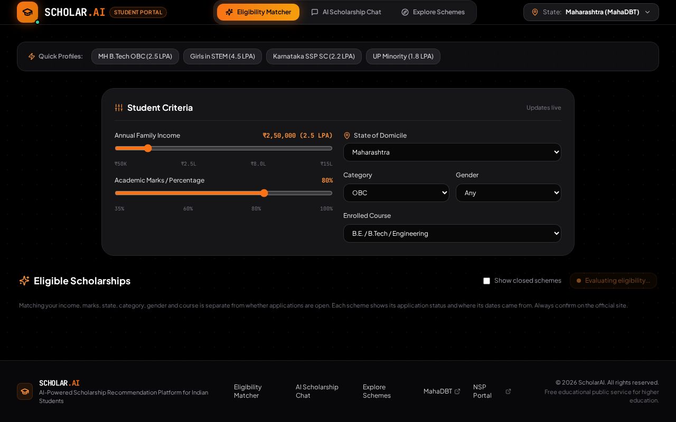676x422 pixels.
Task: Click the location pin icon in State selector
Action: point(535,12)
